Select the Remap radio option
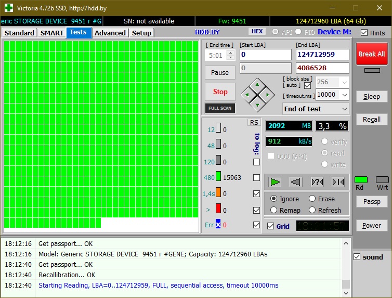This screenshot has height=298, width=392. coord(274,210)
